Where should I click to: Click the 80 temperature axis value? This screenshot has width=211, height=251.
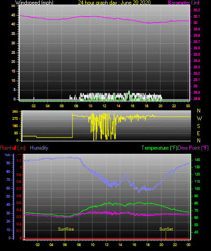coord(196,203)
